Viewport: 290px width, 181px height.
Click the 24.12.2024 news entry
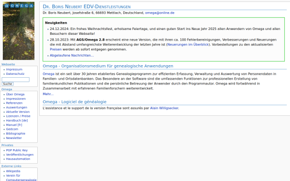pos(165,31)
